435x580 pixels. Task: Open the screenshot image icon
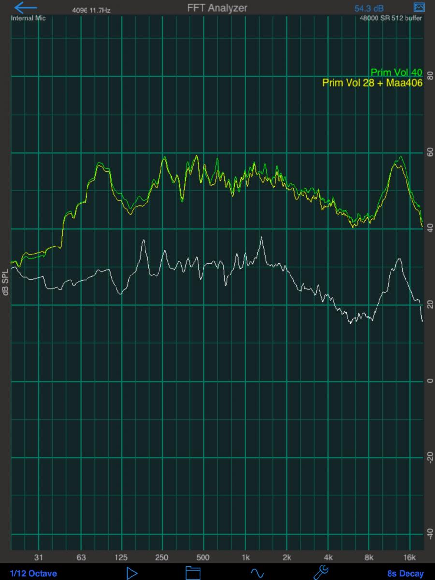[419, 7]
